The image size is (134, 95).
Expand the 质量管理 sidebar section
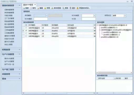point(11,74)
